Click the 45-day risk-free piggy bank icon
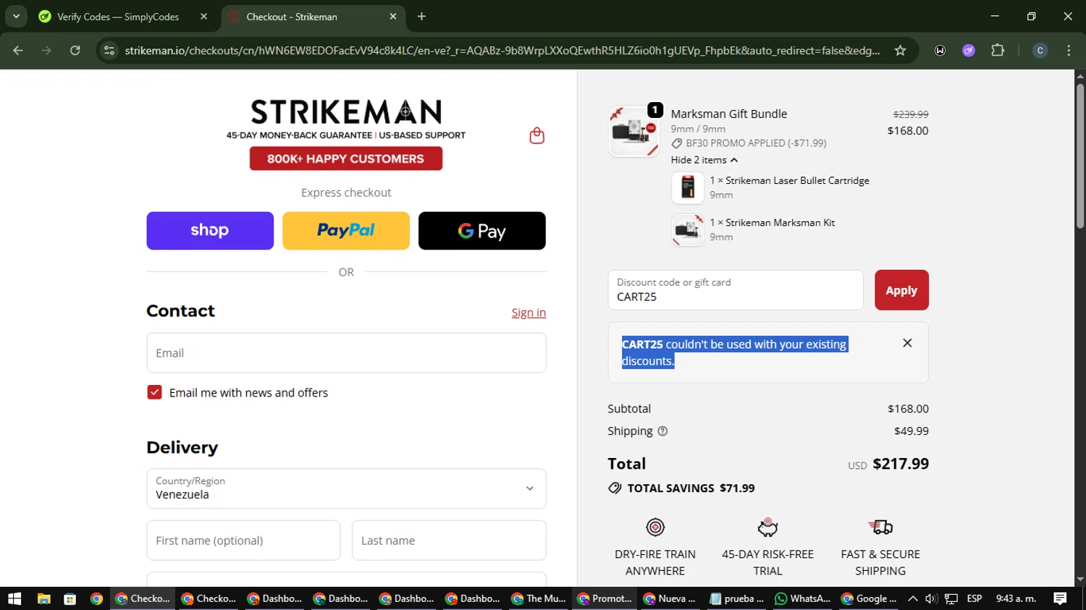This screenshot has height=610, width=1086. (767, 528)
